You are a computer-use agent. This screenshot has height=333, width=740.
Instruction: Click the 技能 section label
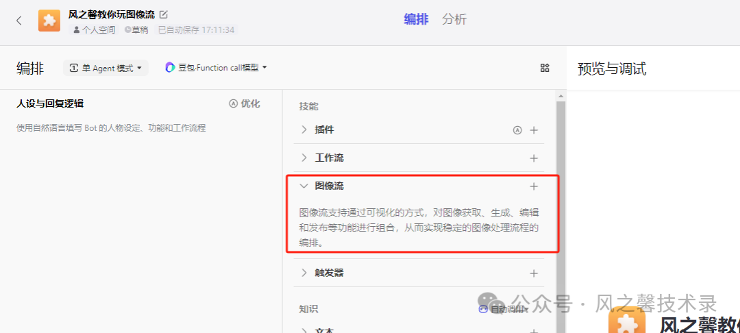coord(308,107)
